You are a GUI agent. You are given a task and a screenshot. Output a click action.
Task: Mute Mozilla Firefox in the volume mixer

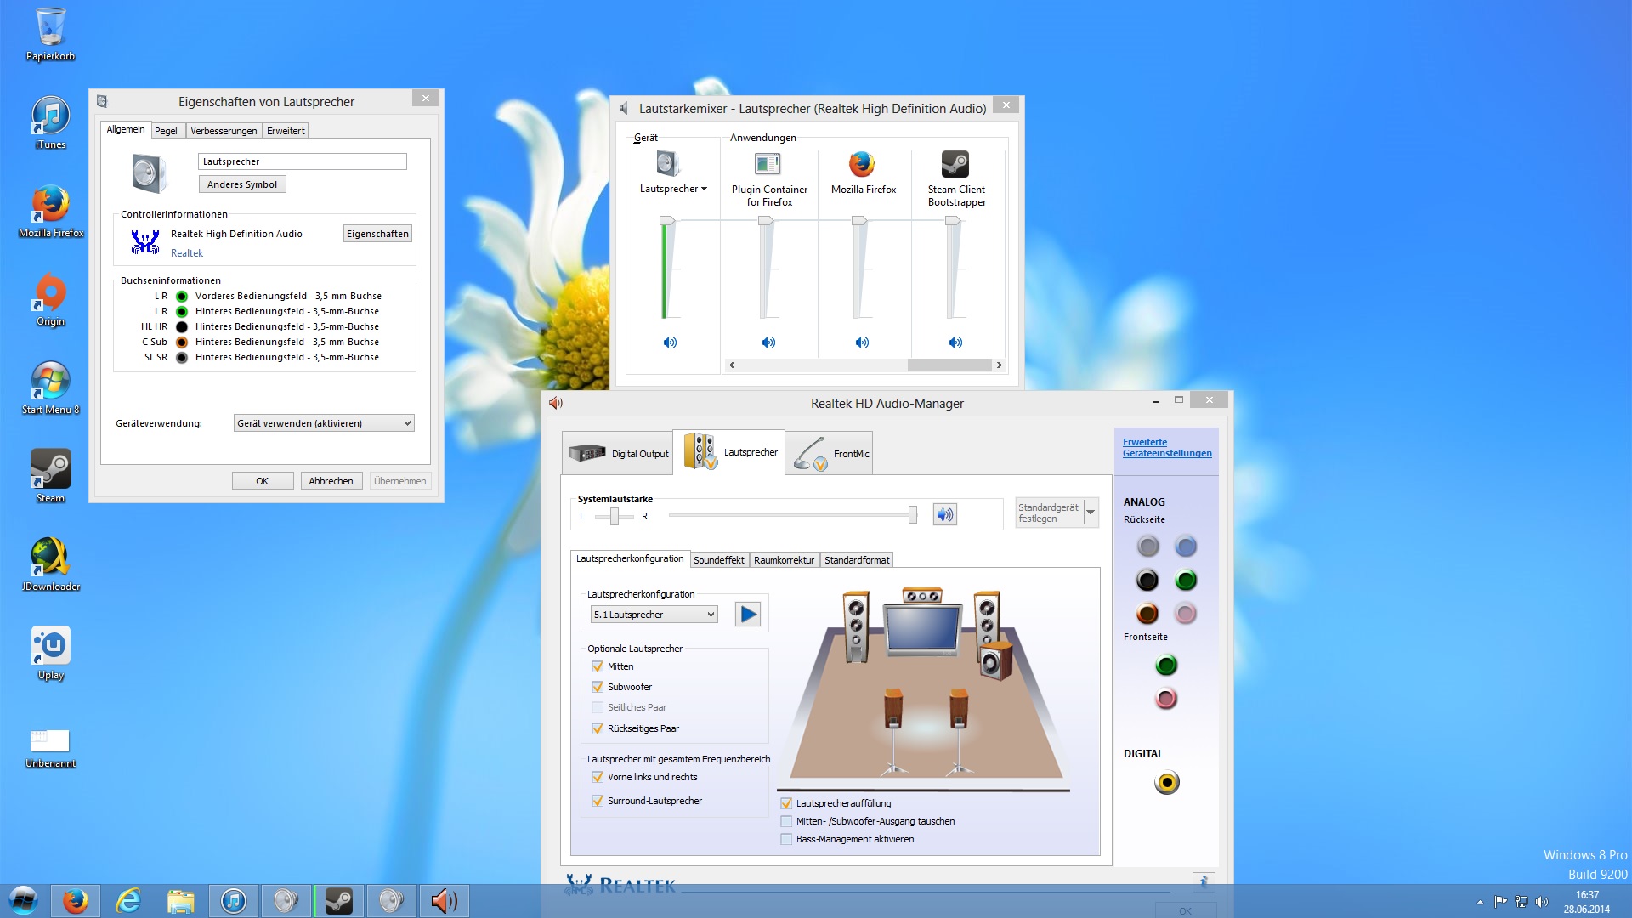[x=862, y=343]
